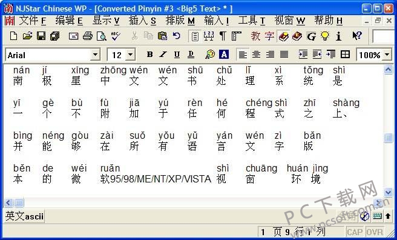Screen dimensions: 397x240
Task: Click the vertical scrollbar down arrow
Action: coord(388,192)
